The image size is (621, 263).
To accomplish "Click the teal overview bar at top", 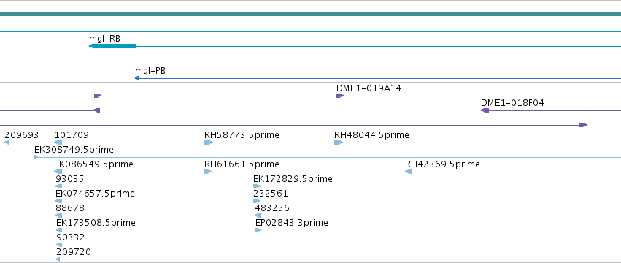I will coord(311,14).
